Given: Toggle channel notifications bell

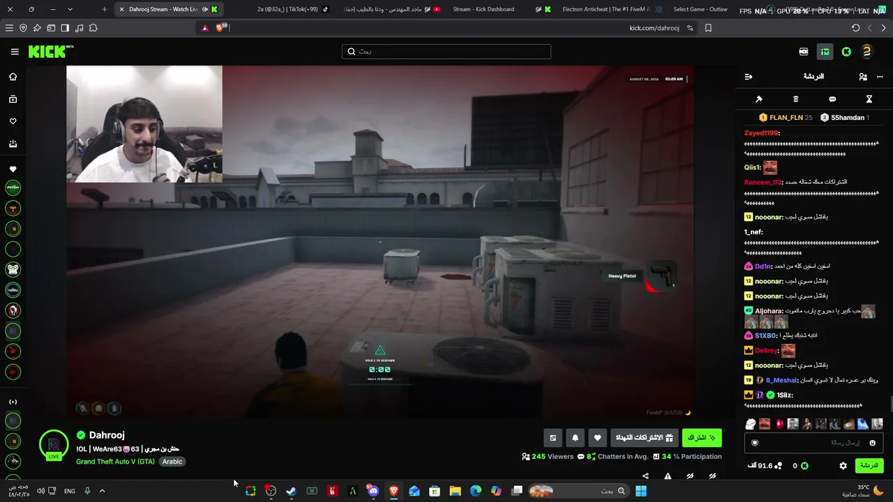Looking at the screenshot, I should click(575, 438).
